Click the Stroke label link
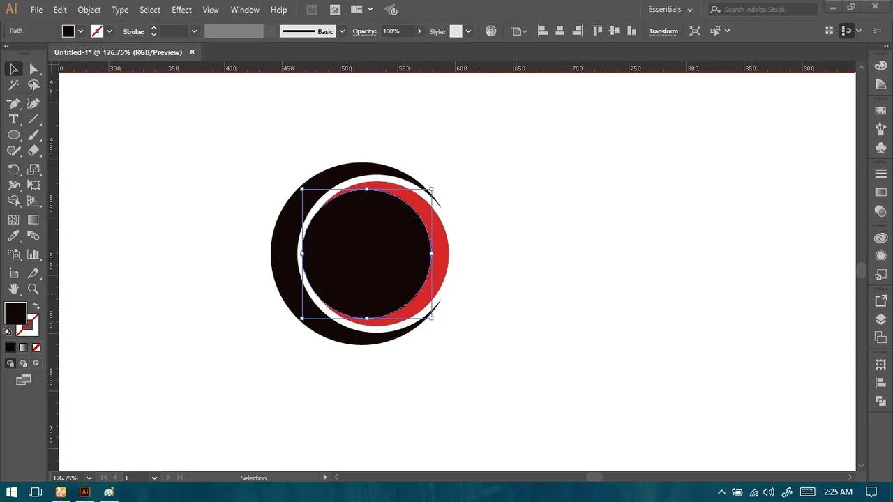 [133, 31]
